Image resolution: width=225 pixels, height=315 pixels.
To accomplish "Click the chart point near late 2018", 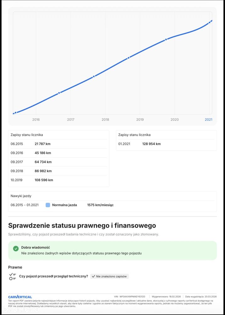I will pyautogui.click(x=128, y=58).
